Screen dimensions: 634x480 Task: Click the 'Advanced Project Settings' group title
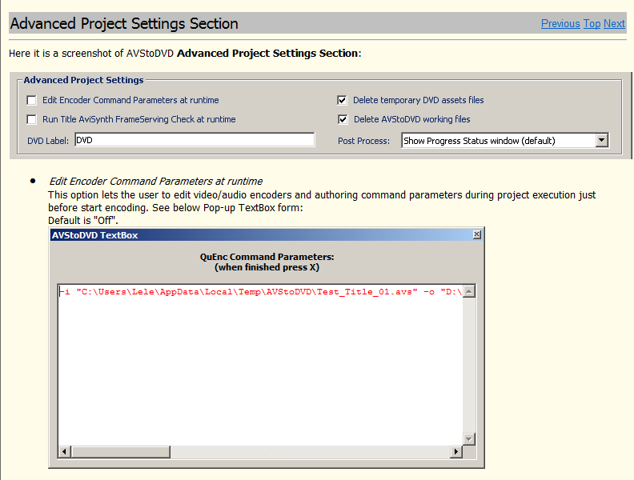pos(83,80)
